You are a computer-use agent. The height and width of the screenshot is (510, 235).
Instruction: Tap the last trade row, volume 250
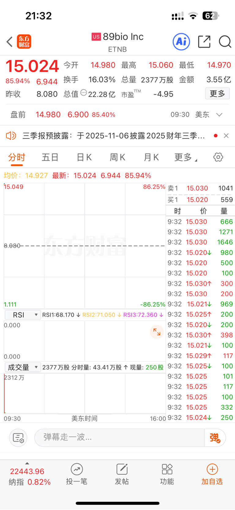pos(200,418)
